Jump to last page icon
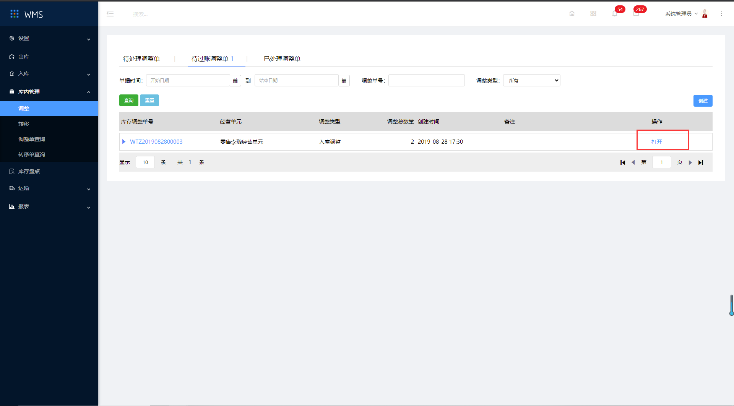The width and height of the screenshot is (734, 406). coord(701,162)
